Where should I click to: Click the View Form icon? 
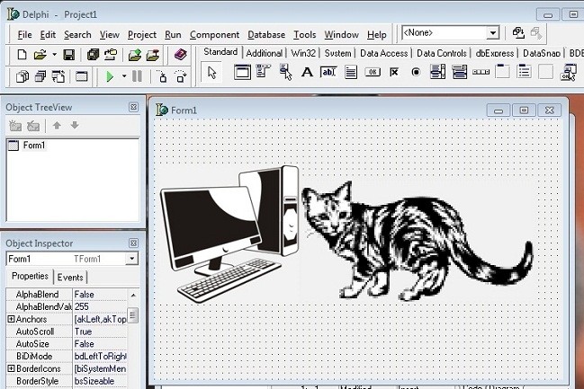point(40,76)
